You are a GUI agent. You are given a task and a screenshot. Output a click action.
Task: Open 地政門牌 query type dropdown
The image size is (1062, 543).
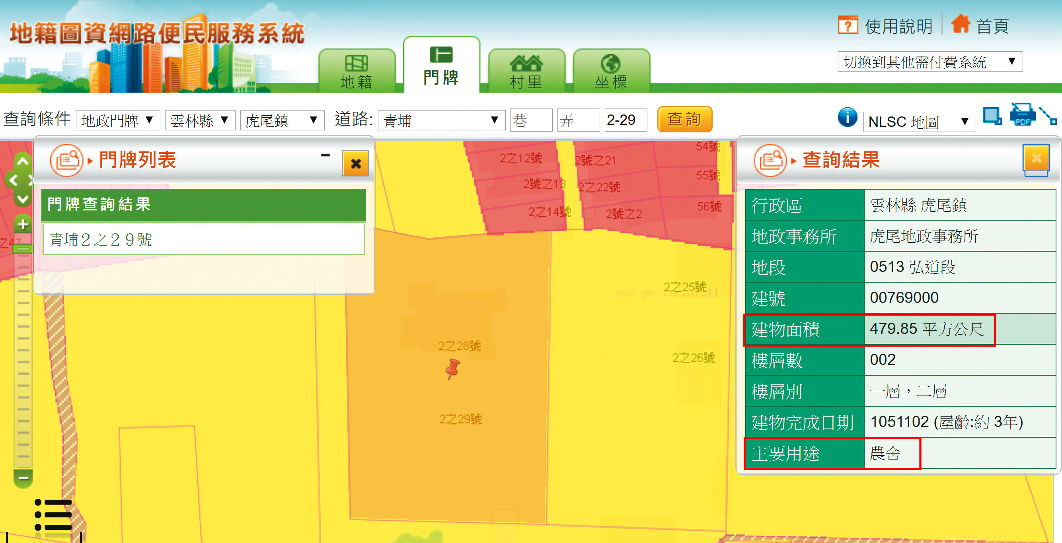(x=118, y=120)
